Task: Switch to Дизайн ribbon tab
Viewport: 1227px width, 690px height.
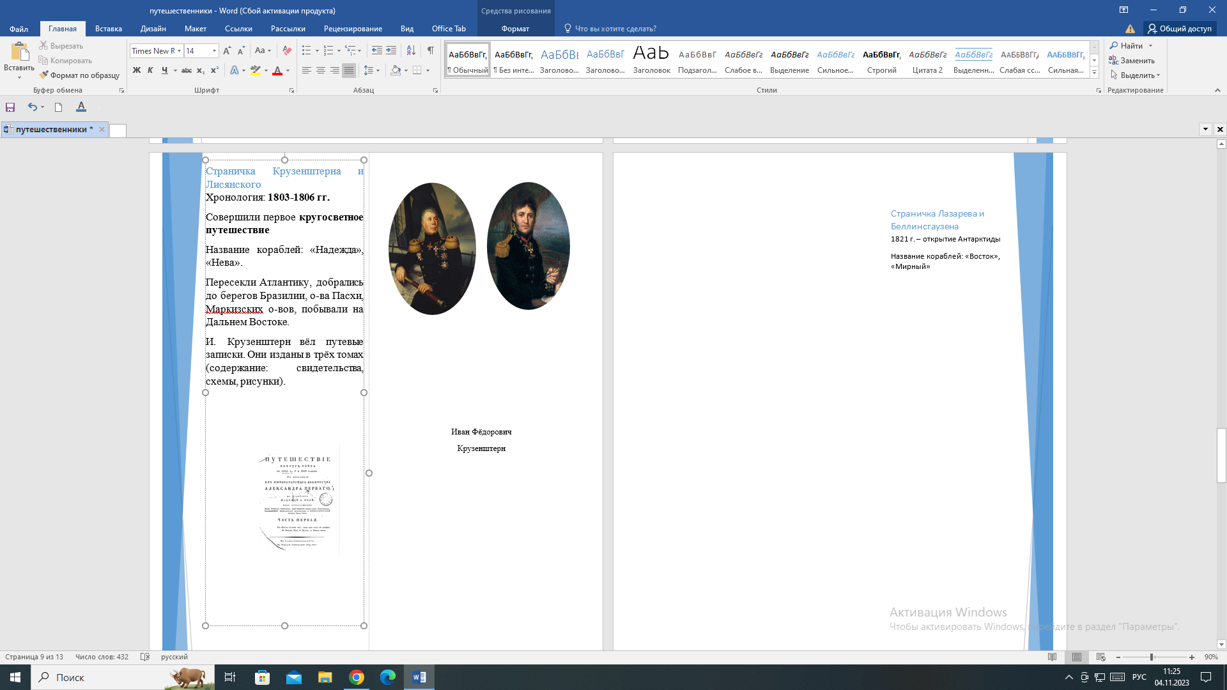Action: point(153,29)
